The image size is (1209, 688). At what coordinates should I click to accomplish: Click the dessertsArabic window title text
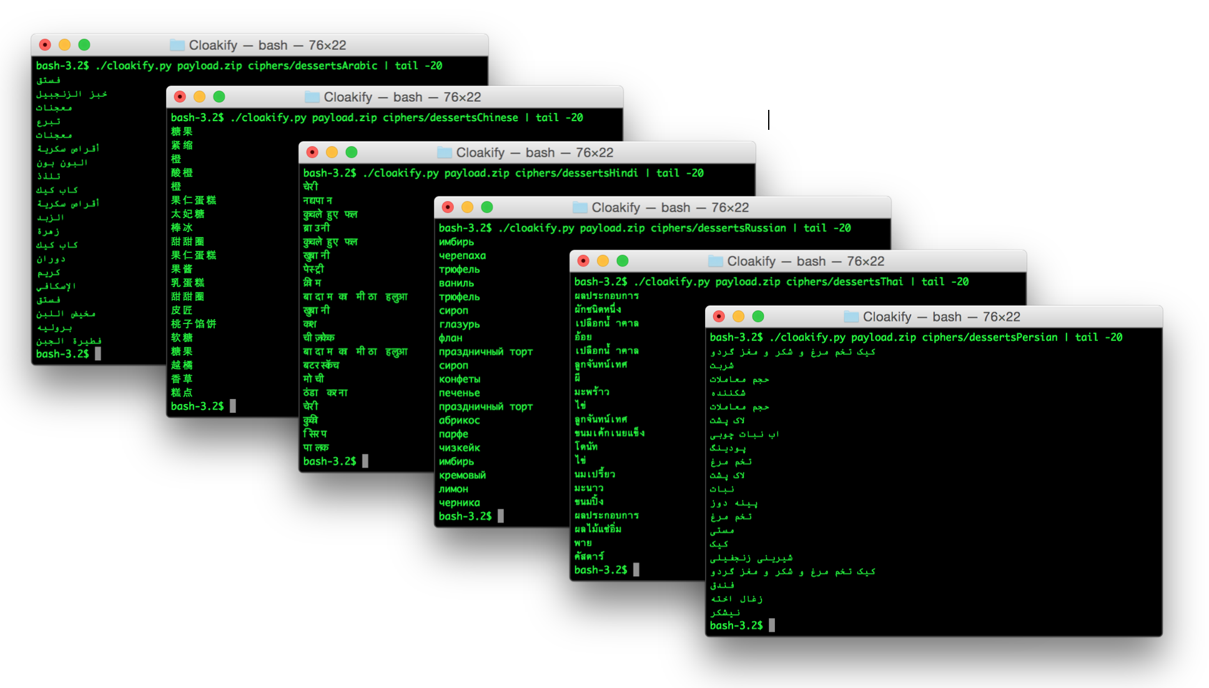(x=268, y=45)
